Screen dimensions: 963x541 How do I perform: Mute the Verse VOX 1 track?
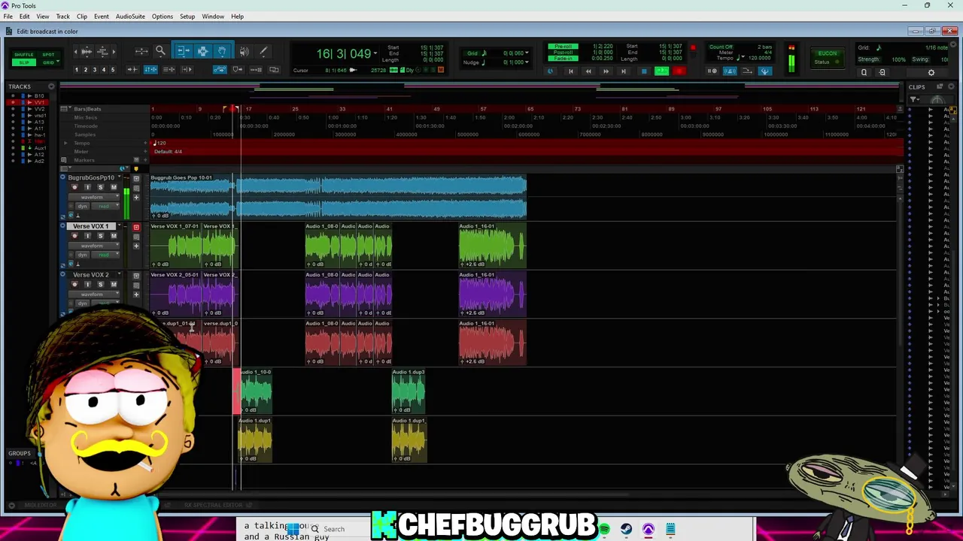click(114, 236)
